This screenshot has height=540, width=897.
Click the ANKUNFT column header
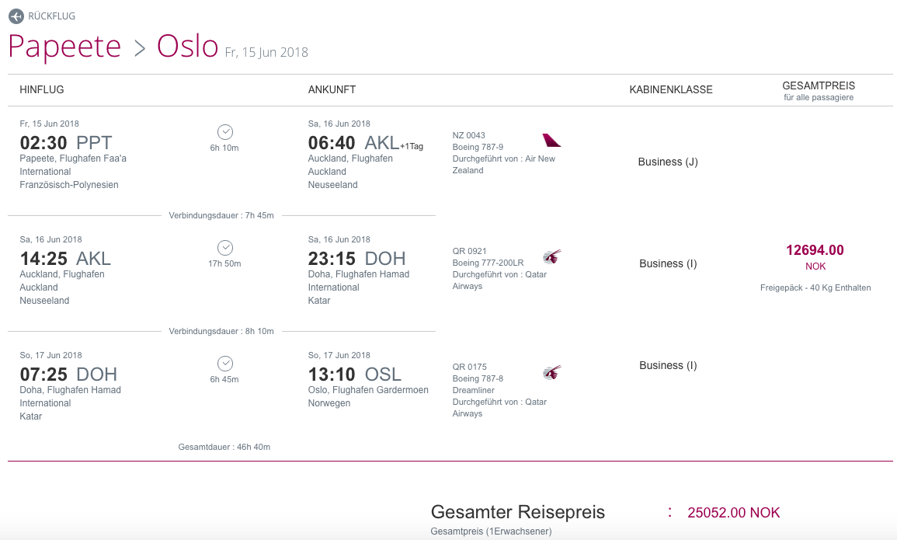click(332, 89)
